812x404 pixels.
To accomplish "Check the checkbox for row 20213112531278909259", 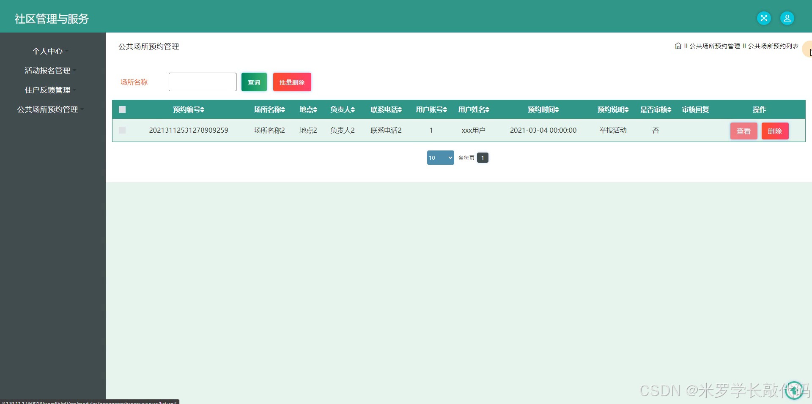I will (x=122, y=130).
